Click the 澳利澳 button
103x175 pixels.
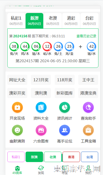pyautogui.click(x=41, y=93)
